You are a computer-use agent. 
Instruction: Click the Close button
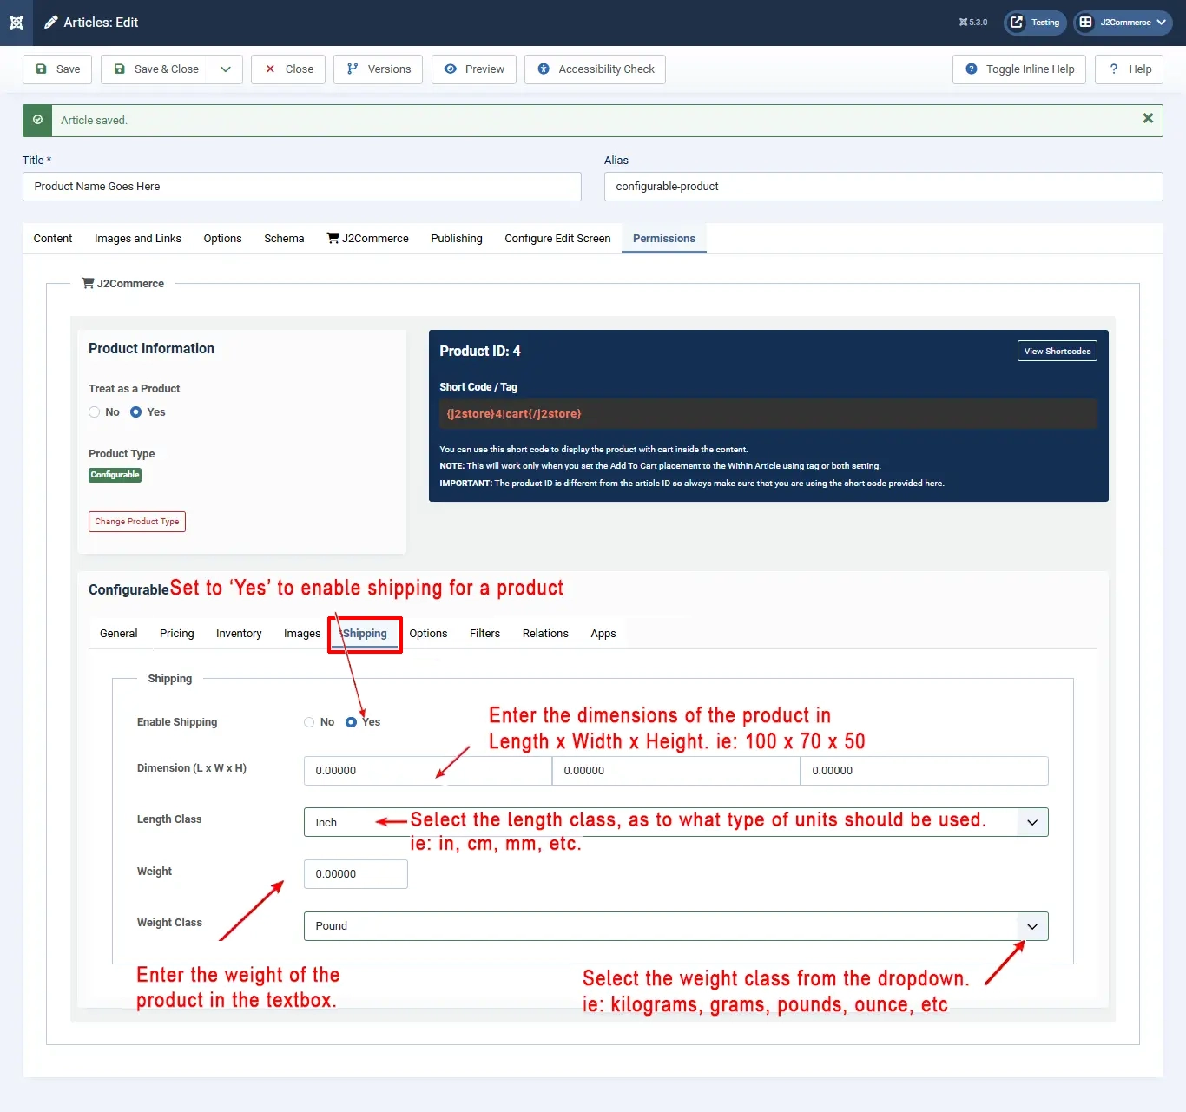[288, 69]
